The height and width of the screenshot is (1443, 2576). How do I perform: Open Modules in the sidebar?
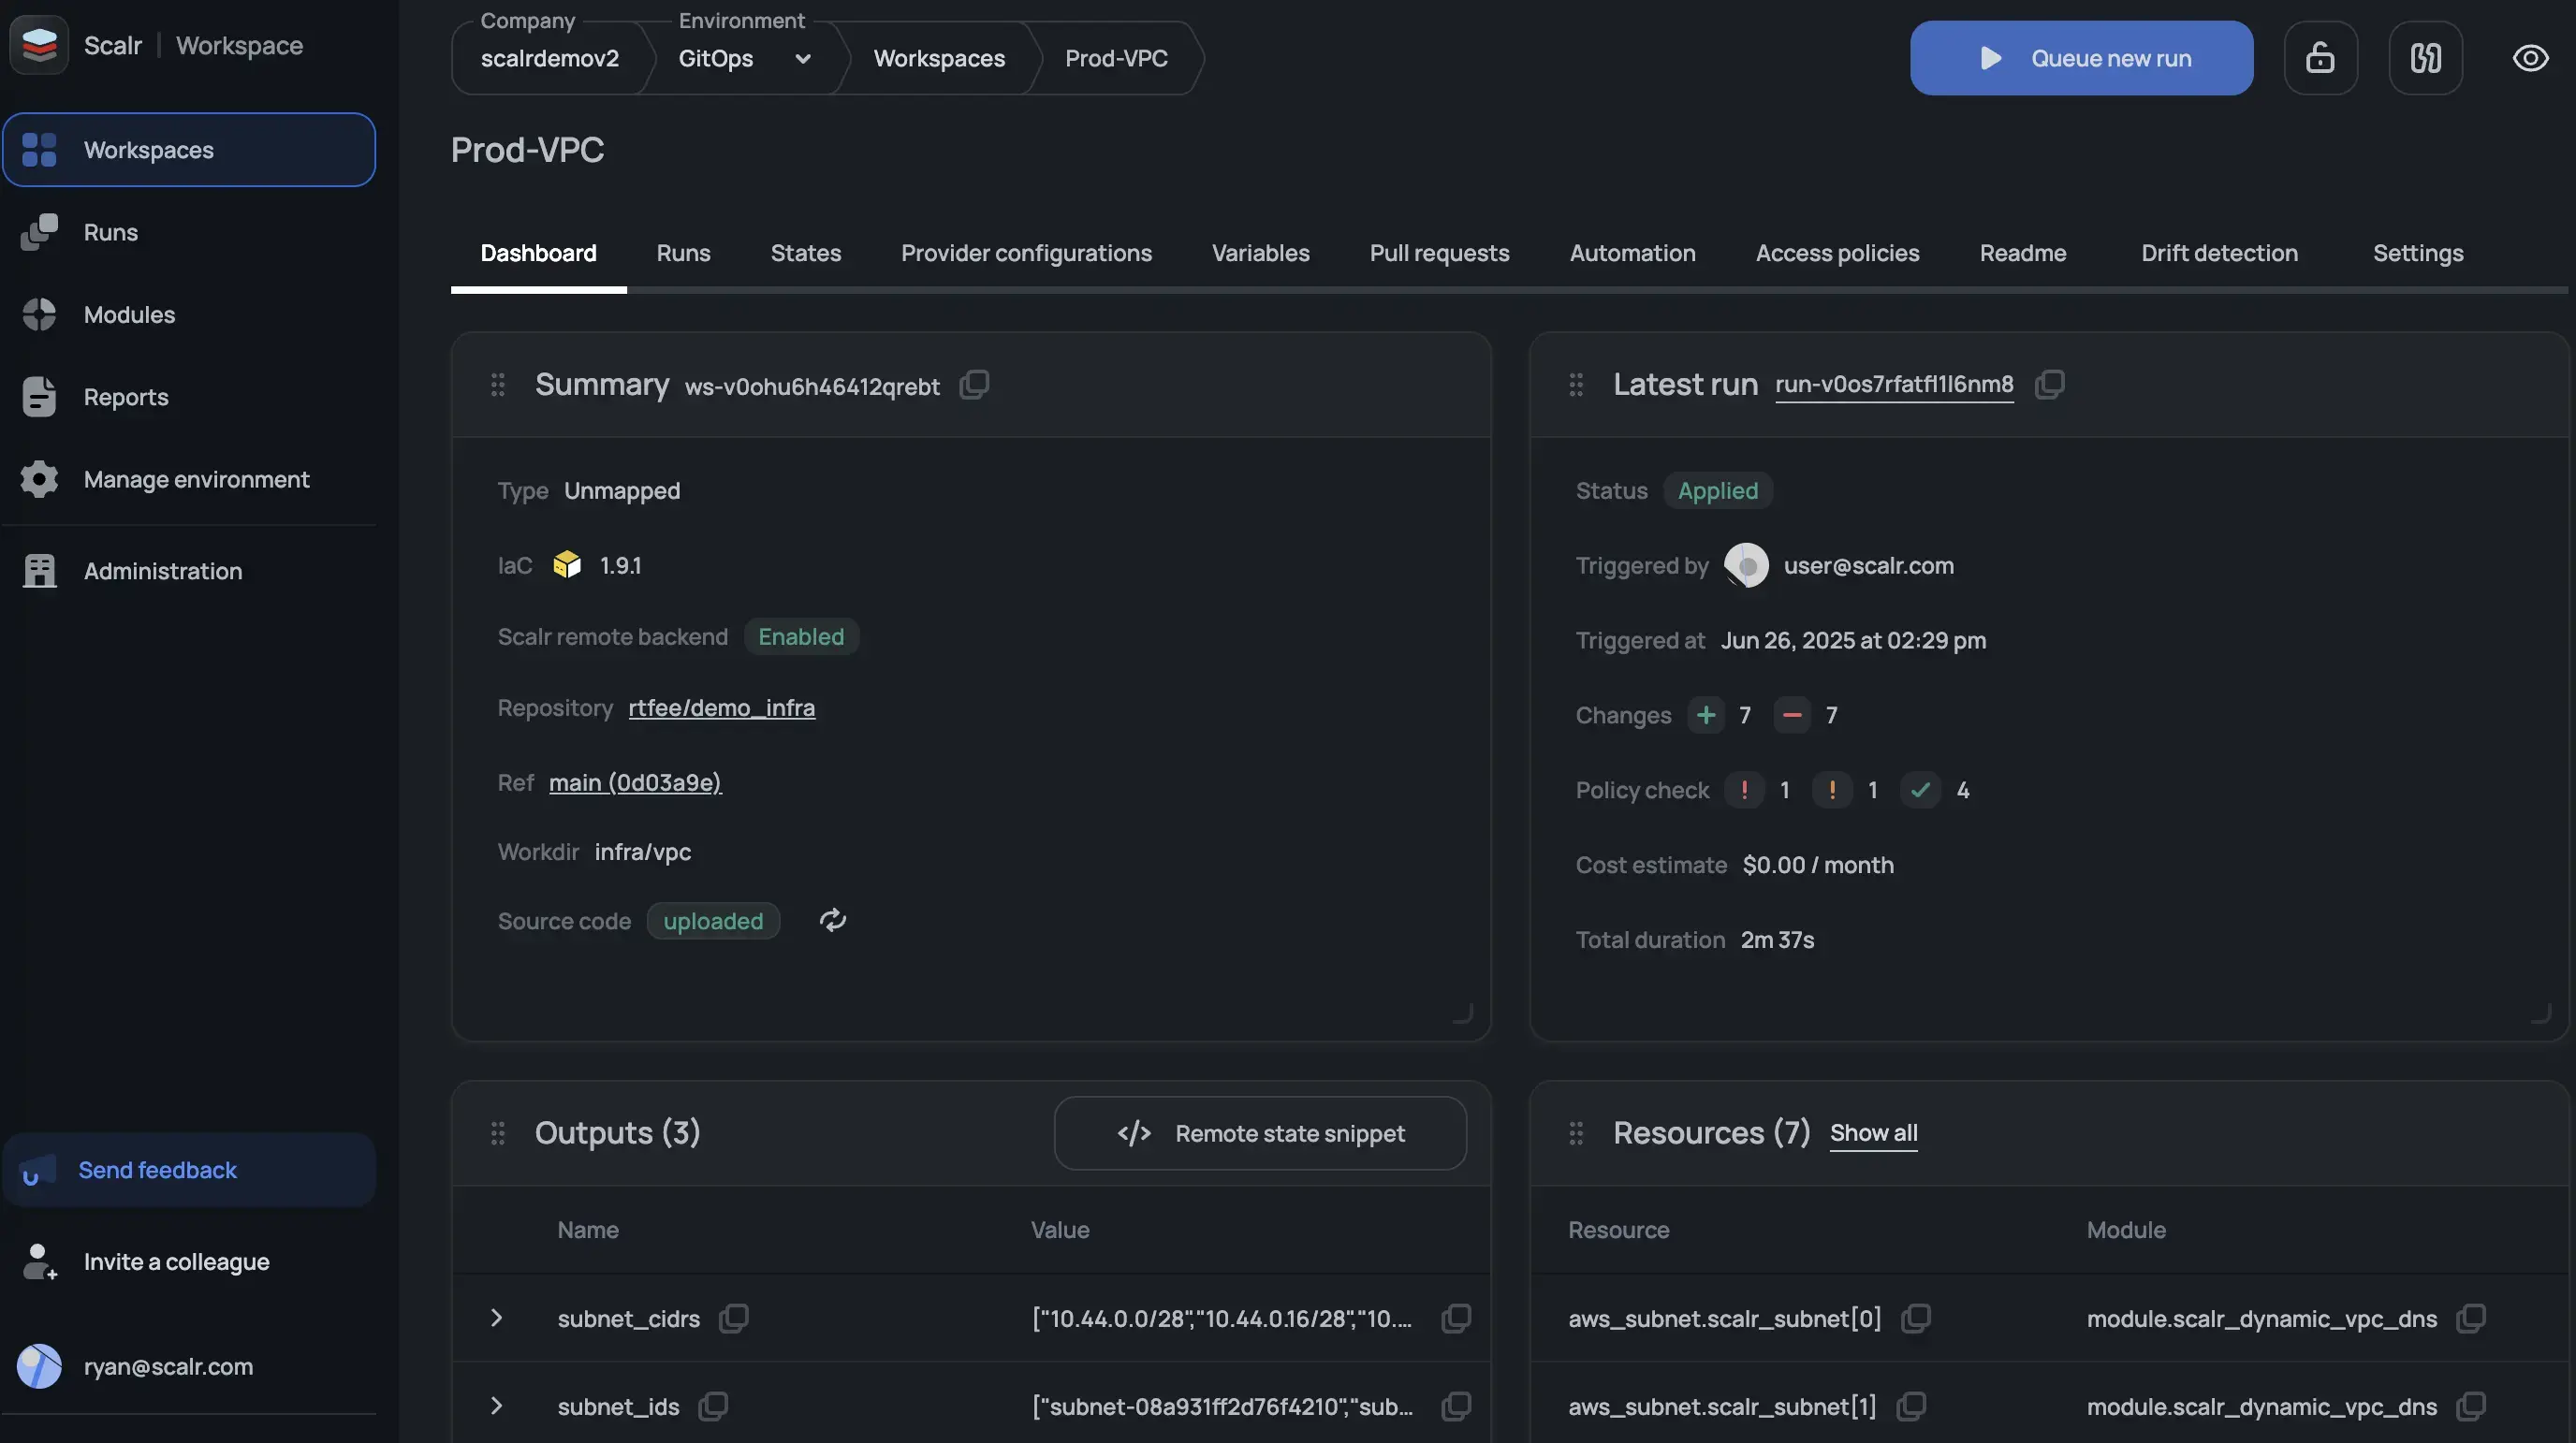pos(189,315)
